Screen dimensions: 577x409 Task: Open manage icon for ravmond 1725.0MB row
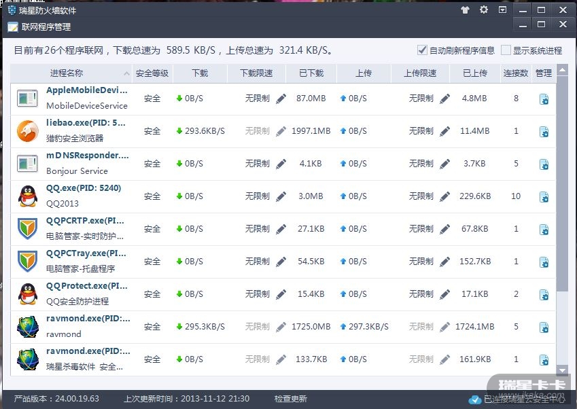pyautogui.click(x=544, y=327)
